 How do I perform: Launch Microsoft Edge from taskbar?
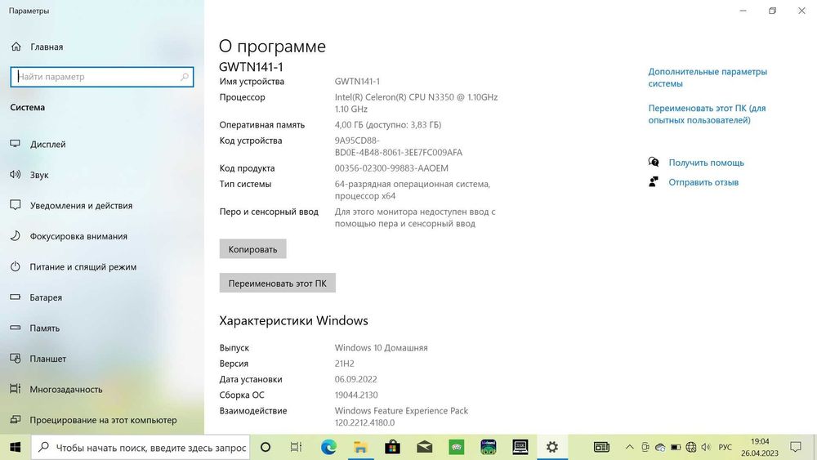point(328,447)
